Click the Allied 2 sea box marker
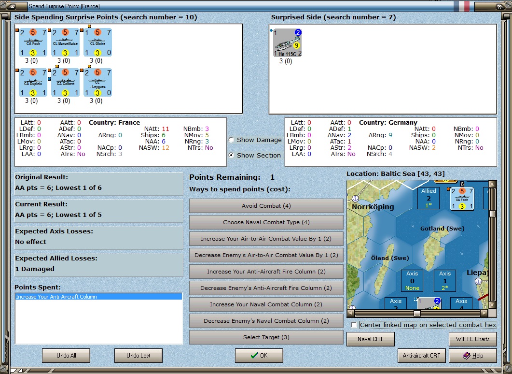 pos(429,198)
